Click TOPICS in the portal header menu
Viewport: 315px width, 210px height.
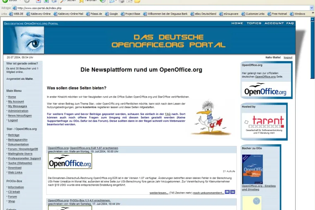(254, 23)
